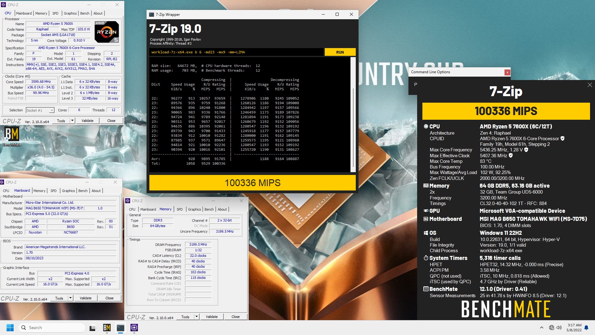Maximize the 7-Zip Wrapper window
595x335 pixels.
coord(337,14)
